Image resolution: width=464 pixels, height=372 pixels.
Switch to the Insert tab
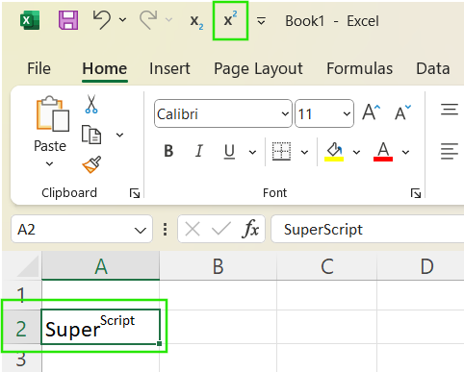point(169,68)
